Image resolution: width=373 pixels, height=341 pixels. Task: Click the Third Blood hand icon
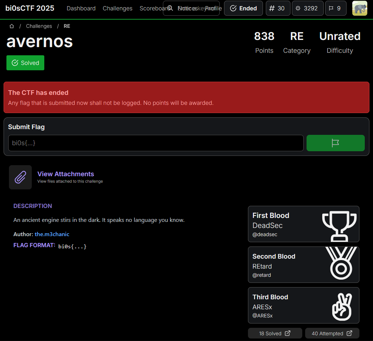(342, 307)
